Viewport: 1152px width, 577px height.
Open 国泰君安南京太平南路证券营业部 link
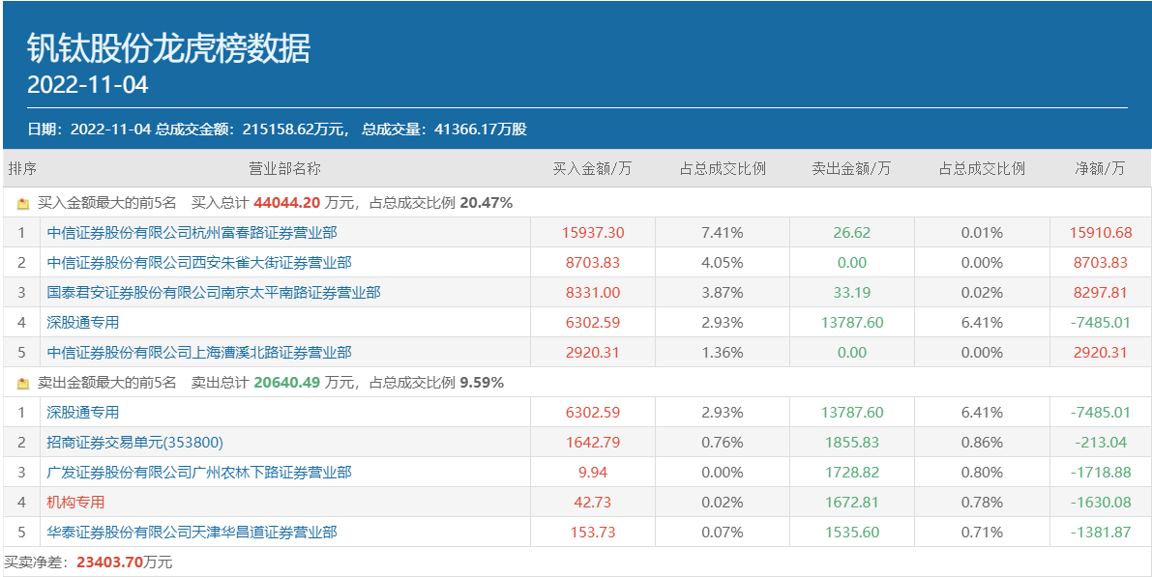click(213, 293)
